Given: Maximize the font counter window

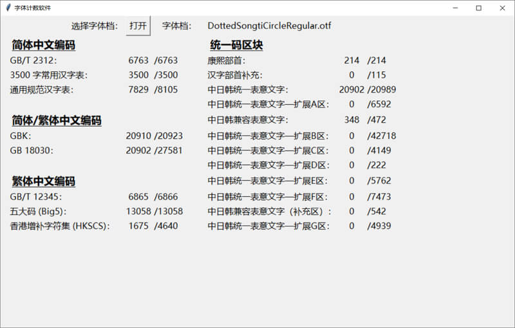Looking at the screenshot, I should (x=478, y=8).
